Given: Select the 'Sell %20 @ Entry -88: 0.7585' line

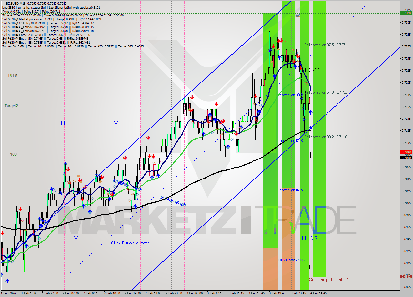Looking at the screenshot, I should click(46, 42).
